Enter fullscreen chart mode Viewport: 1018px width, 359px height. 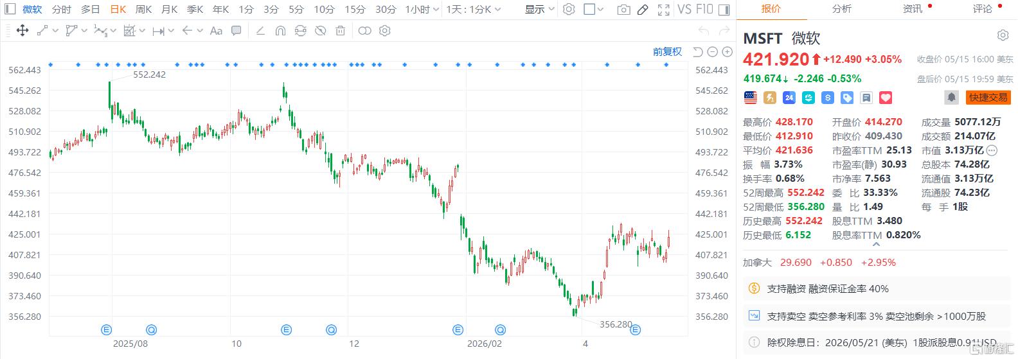point(664,10)
